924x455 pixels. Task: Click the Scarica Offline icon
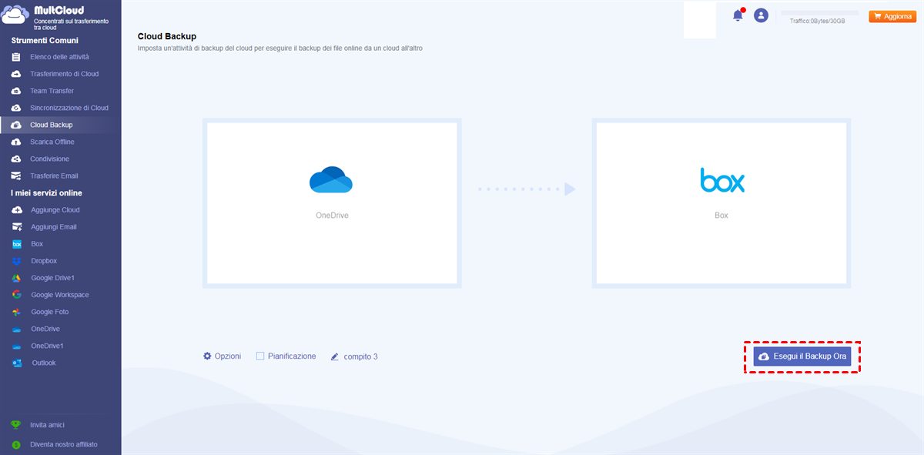coord(16,142)
